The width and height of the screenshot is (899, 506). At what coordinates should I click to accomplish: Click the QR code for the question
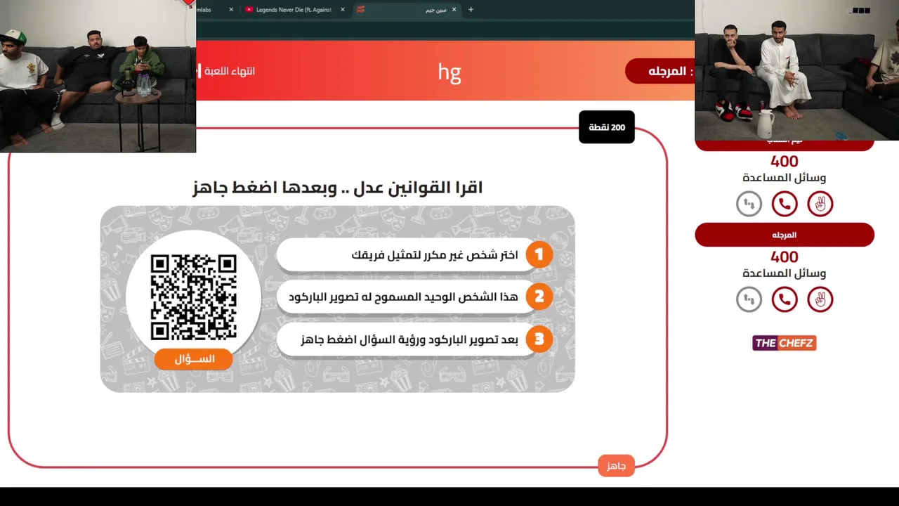194,297
